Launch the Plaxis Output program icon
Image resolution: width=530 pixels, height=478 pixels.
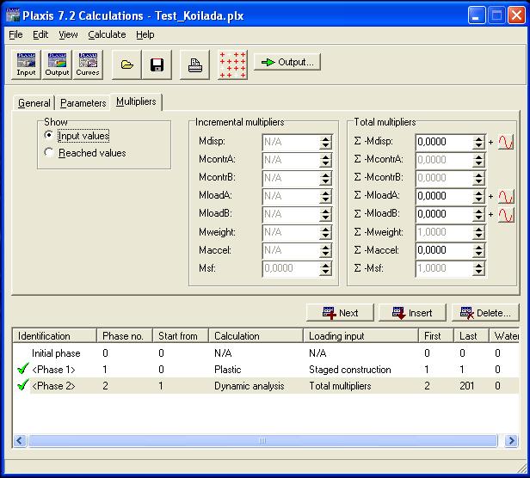tap(57, 64)
